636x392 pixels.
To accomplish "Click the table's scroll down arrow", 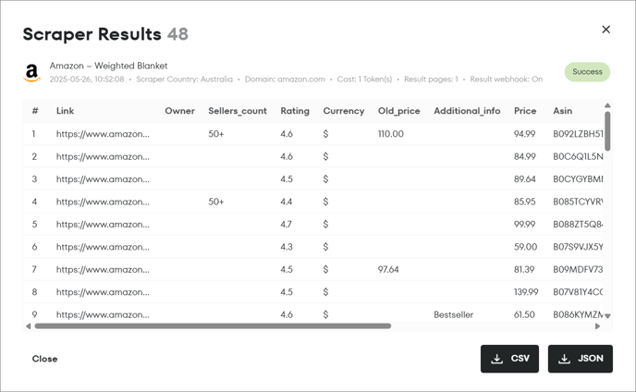I will 607,316.
